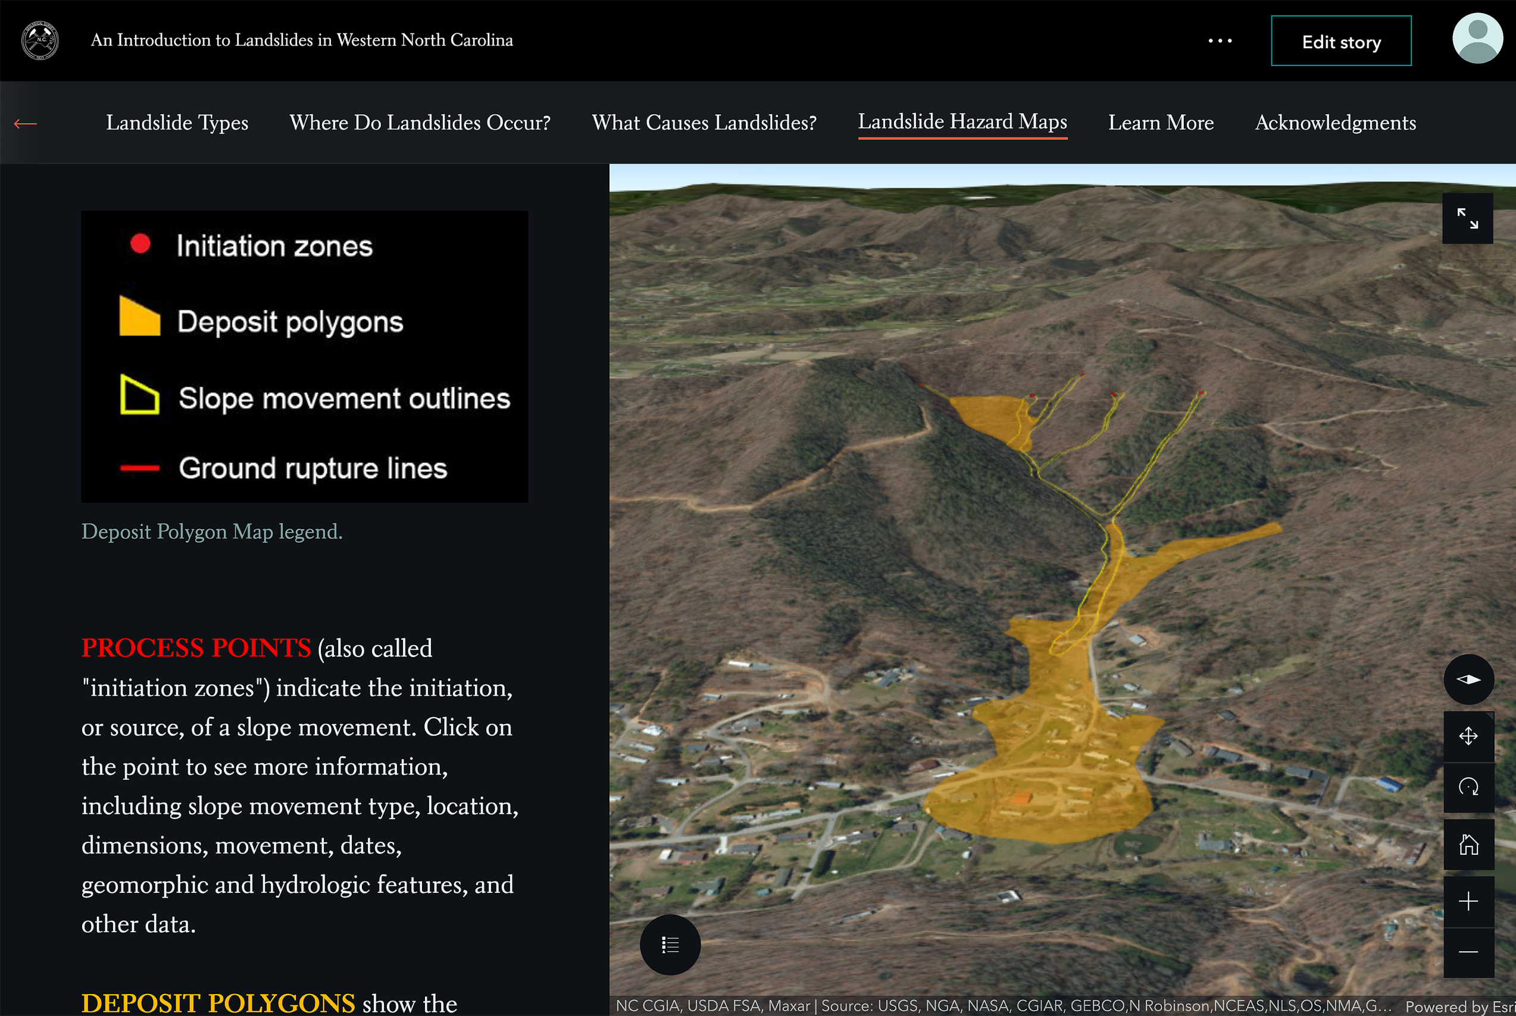This screenshot has width=1516, height=1016.
Task: Reset map to home view
Action: 1468,845
